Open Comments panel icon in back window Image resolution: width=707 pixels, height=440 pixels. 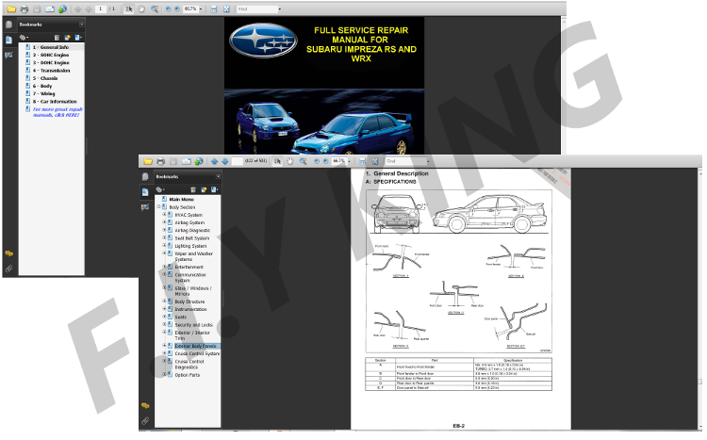pyautogui.click(x=8, y=253)
